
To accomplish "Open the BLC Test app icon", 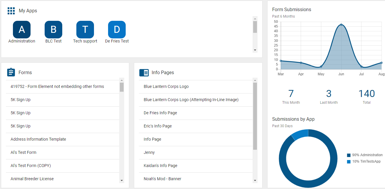I will click(x=53, y=30).
